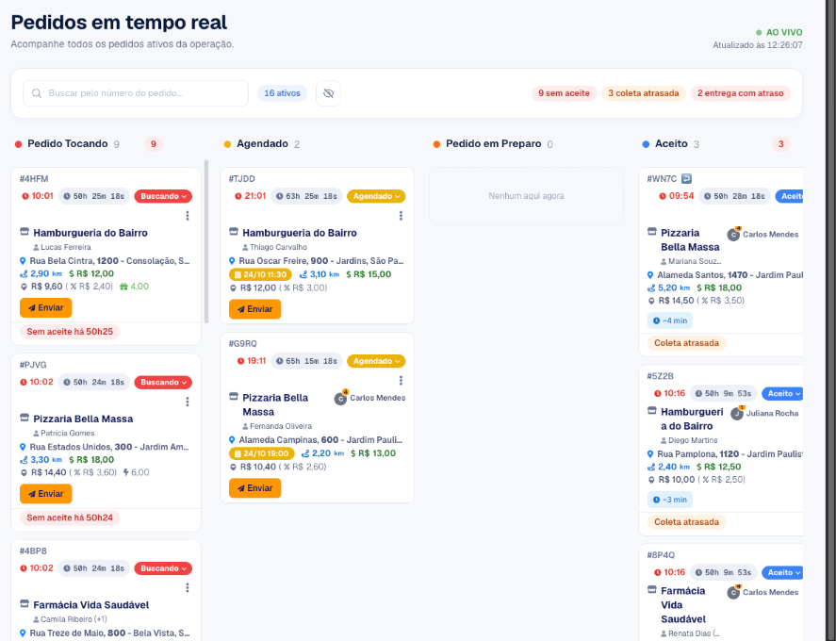Screen dimensions: 836x641
Task: Select the 16 ativos filter chip
Action: click(x=282, y=93)
